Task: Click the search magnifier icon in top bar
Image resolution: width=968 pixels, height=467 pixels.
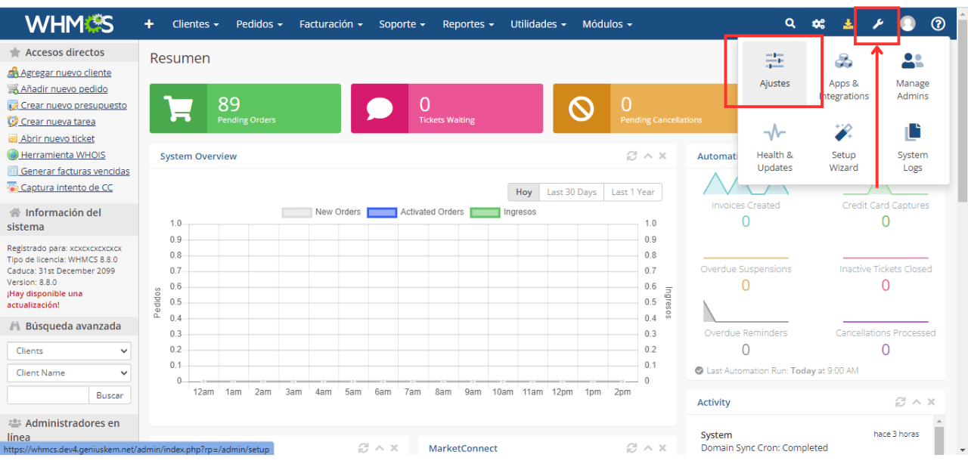Action: point(790,24)
